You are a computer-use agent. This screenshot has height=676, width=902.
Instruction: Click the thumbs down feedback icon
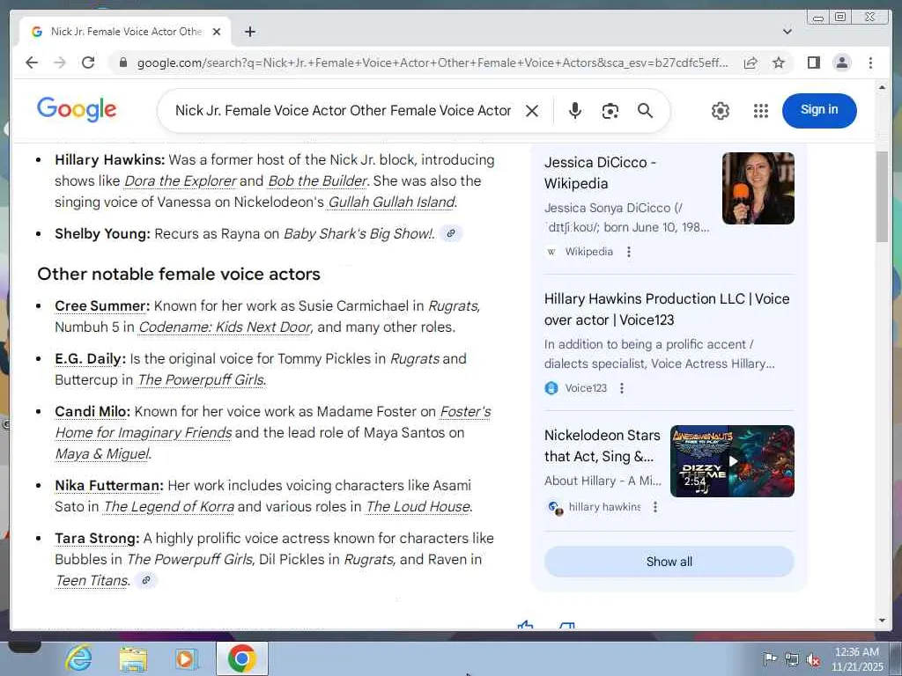pos(567,626)
